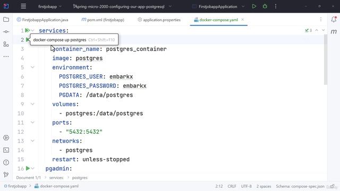Collapse the volumes block fold arrow
The image size is (340, 191).
tap(32, 104)
